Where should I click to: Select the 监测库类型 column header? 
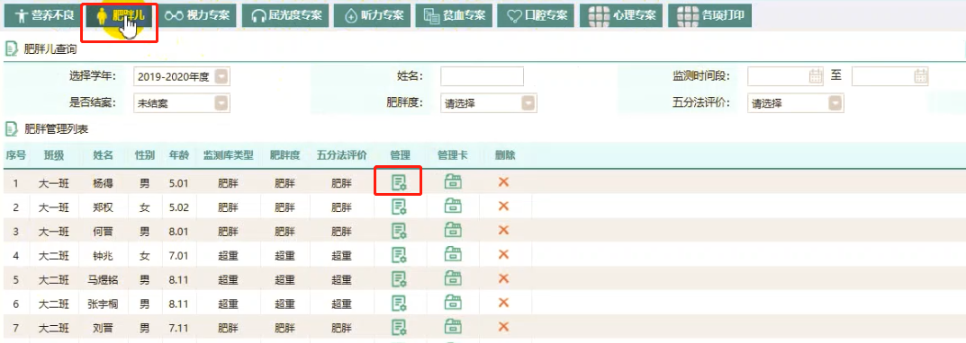(228, 155)
